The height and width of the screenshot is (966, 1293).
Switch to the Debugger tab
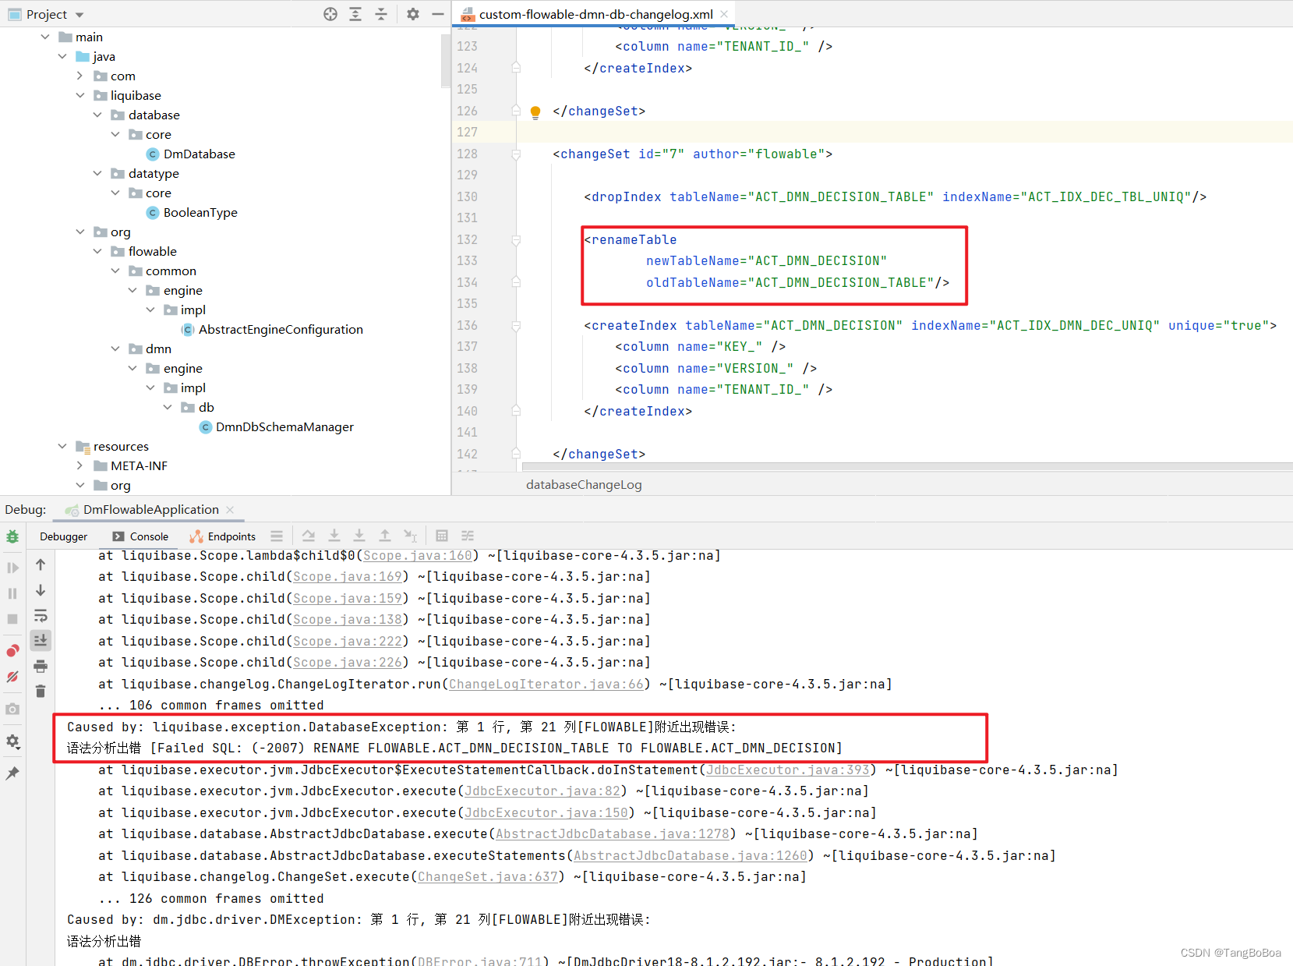[64, 536]
